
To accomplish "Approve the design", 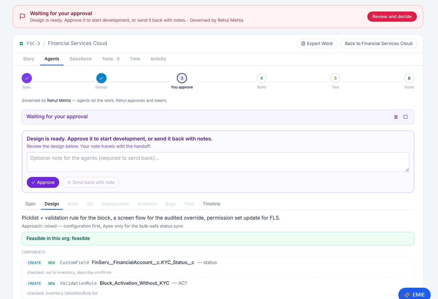I will 43,182.
